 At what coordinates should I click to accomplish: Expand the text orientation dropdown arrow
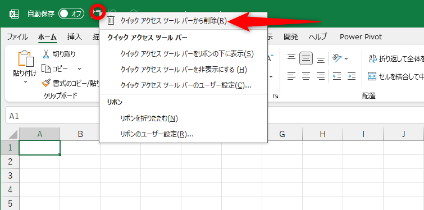pos(347,58)
